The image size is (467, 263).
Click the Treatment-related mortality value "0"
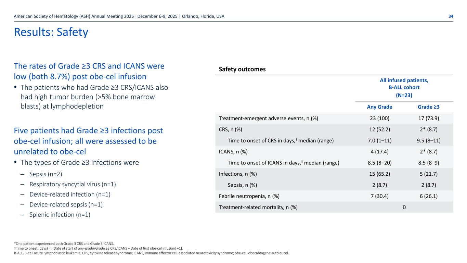404,207
